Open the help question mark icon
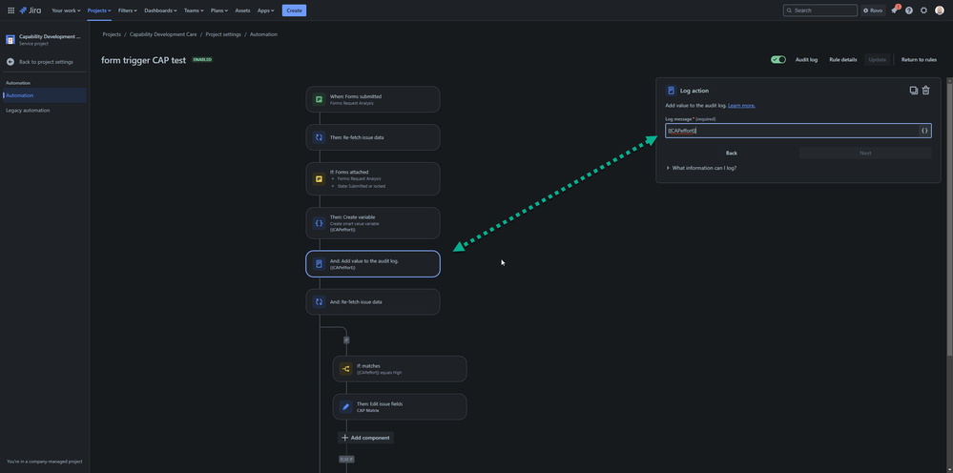The height and width of the screenshot is (473, 953). click(x=908, y=10)
